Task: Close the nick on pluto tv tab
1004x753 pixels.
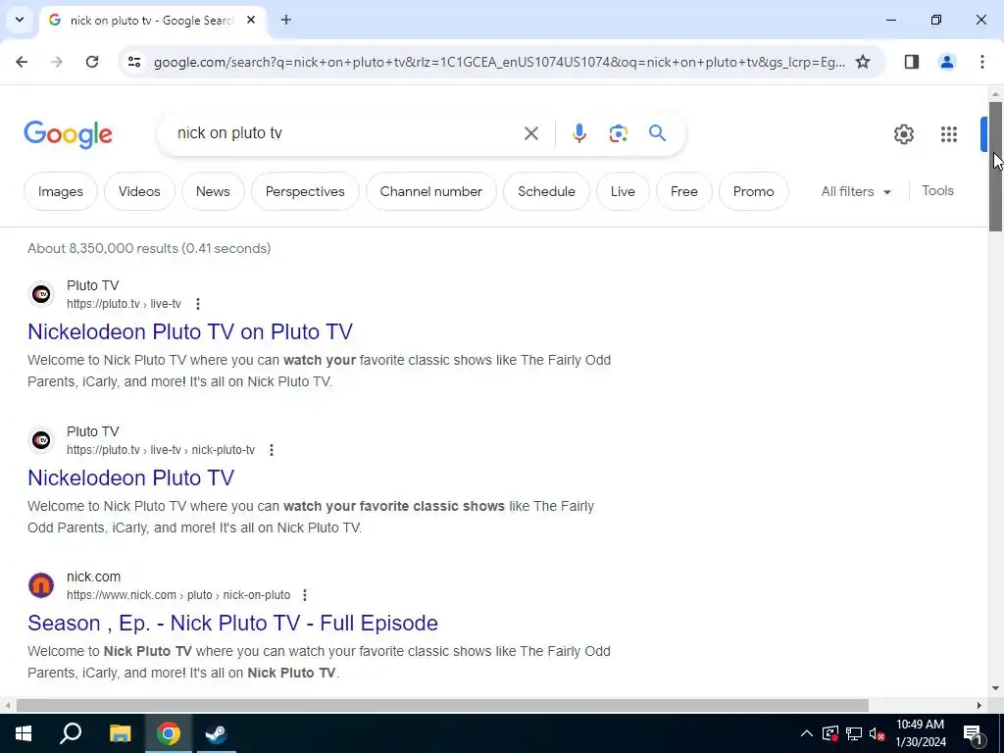Action: click(251, 20)
